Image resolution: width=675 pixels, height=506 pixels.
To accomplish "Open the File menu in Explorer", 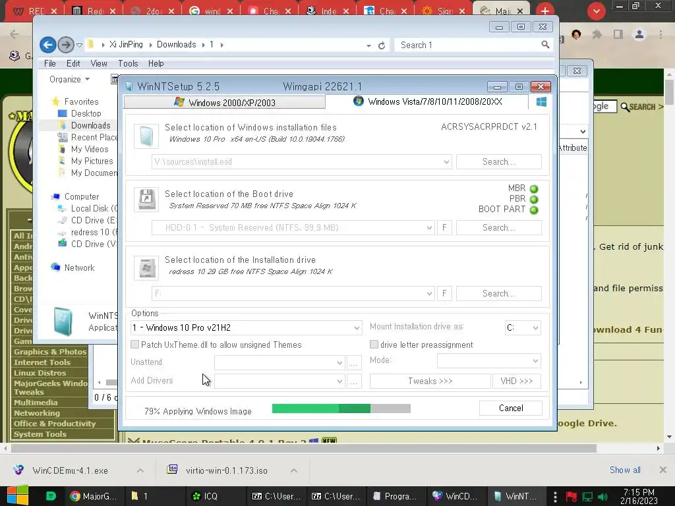I will click(x=50, y=64).
